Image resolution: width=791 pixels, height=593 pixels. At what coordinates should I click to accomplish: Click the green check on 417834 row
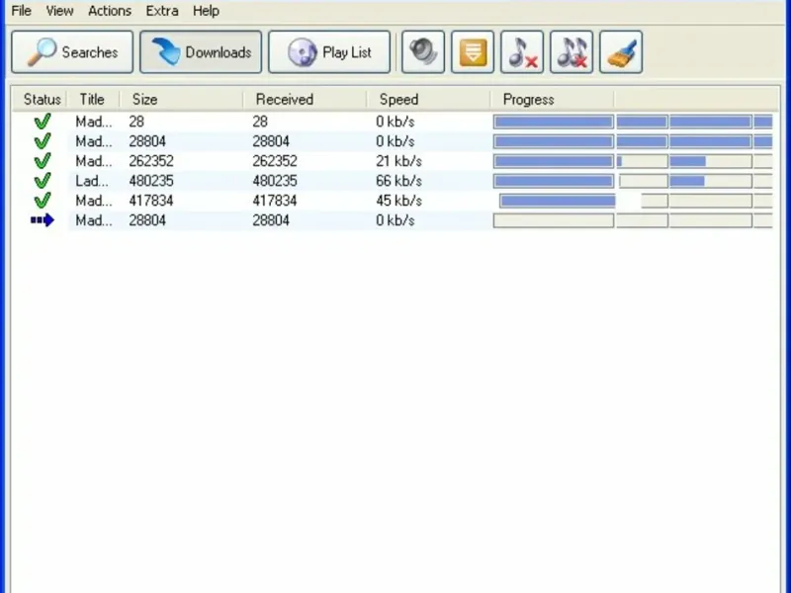point(43,201)
